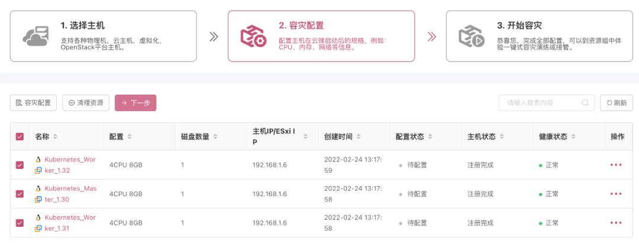The height and width of the screenshot is (247, 639).
Task: Sort by 创建时间 column arrows
Action: click(x=358, y=136)
